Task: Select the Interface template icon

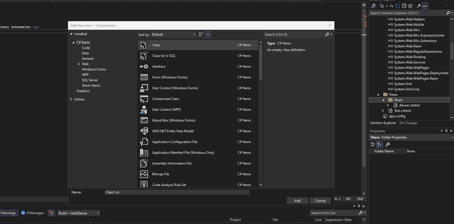Action: pos(144,67)
